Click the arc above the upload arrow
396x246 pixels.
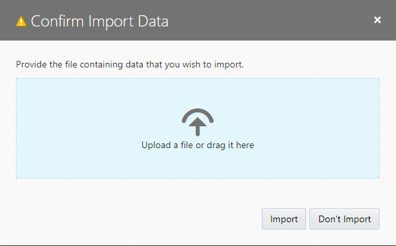coord(198,112)
